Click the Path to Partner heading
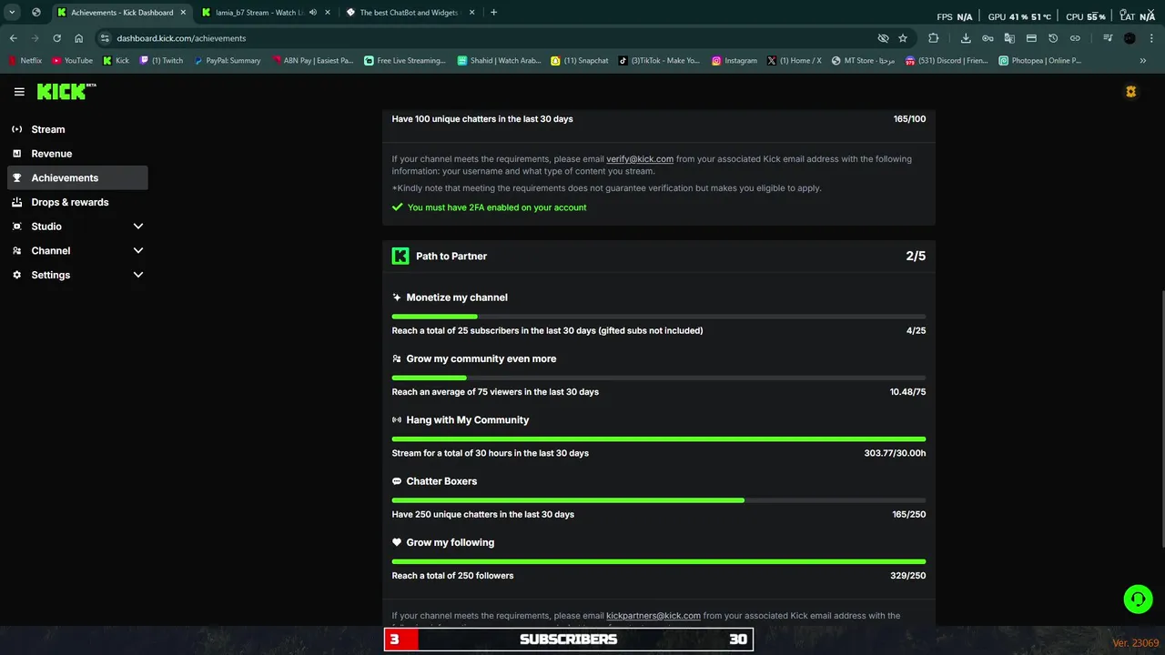This screenshot has height=655, width=1165. click(451, 257)
